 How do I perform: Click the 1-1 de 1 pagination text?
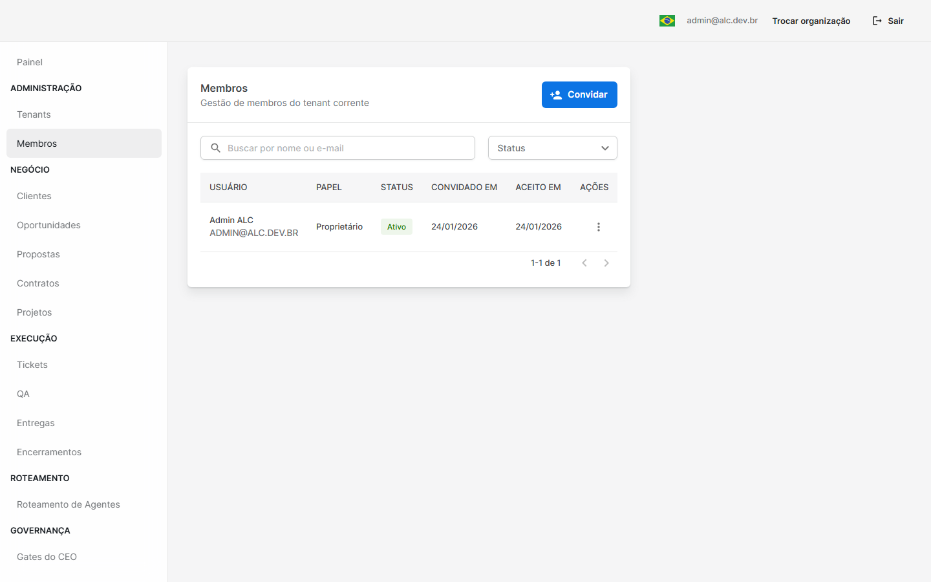point(546,263)
